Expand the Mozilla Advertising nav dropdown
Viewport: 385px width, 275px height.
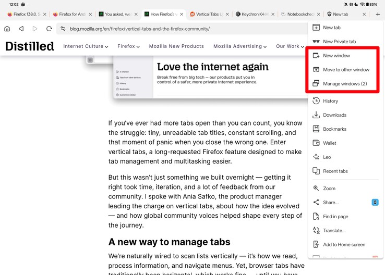(x=240, y=46)
